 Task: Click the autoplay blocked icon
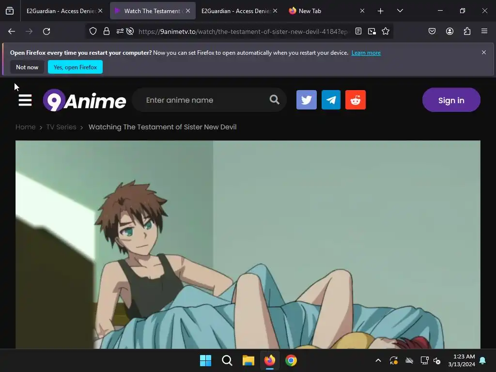[130, 31]
